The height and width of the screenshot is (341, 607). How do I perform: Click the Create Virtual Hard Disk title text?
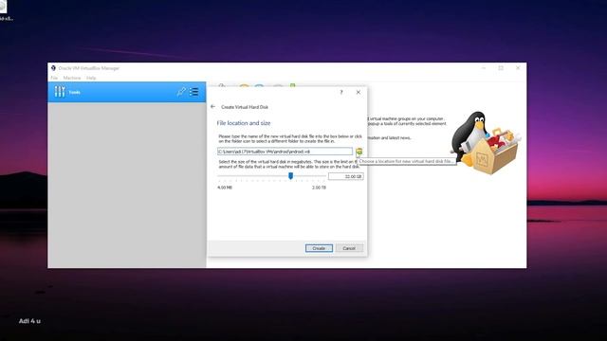(x=245, y=107)
